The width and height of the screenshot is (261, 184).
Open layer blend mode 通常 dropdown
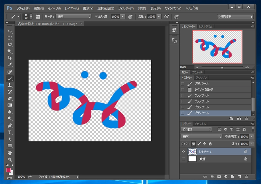[x=201, y=136]
